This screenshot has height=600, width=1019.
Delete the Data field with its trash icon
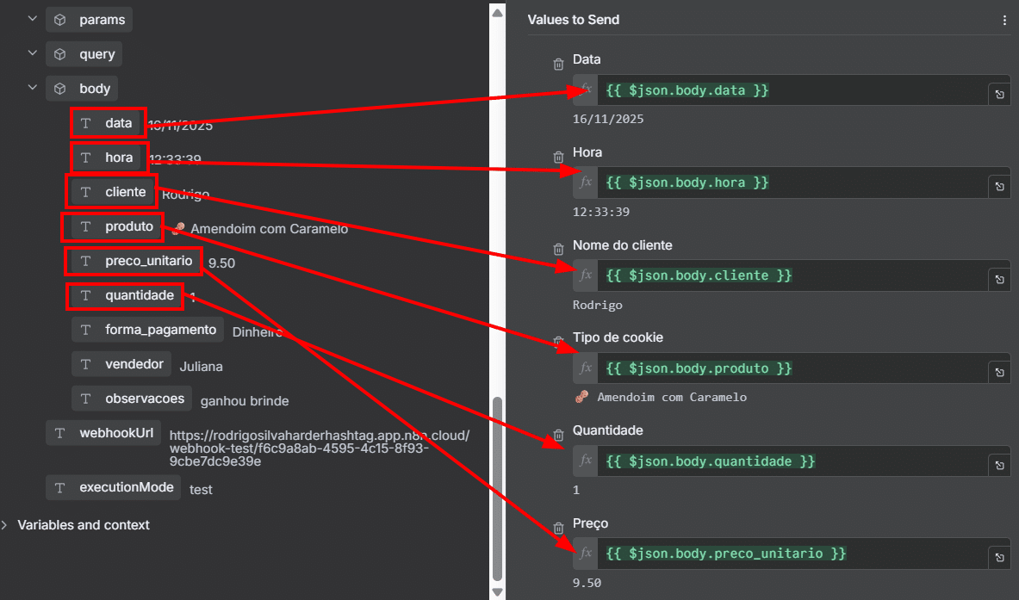click(x=558, y=65)
